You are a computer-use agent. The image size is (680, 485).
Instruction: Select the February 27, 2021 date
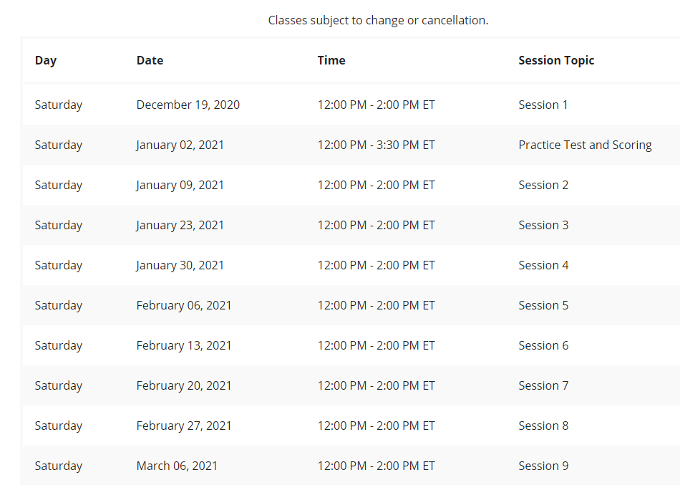184,426
